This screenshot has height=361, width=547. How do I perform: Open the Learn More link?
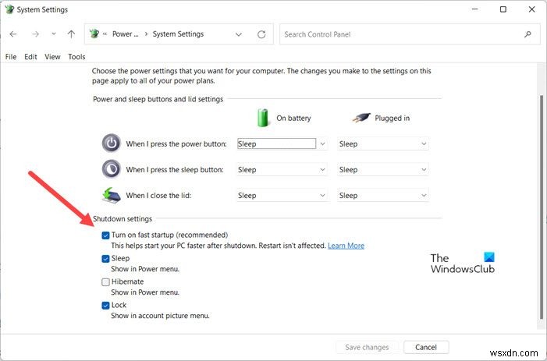(346, 246)
